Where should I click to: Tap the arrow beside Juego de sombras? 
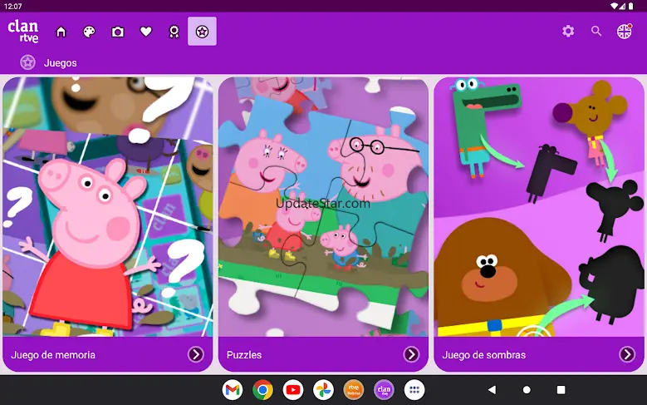[x=627, y=354]
